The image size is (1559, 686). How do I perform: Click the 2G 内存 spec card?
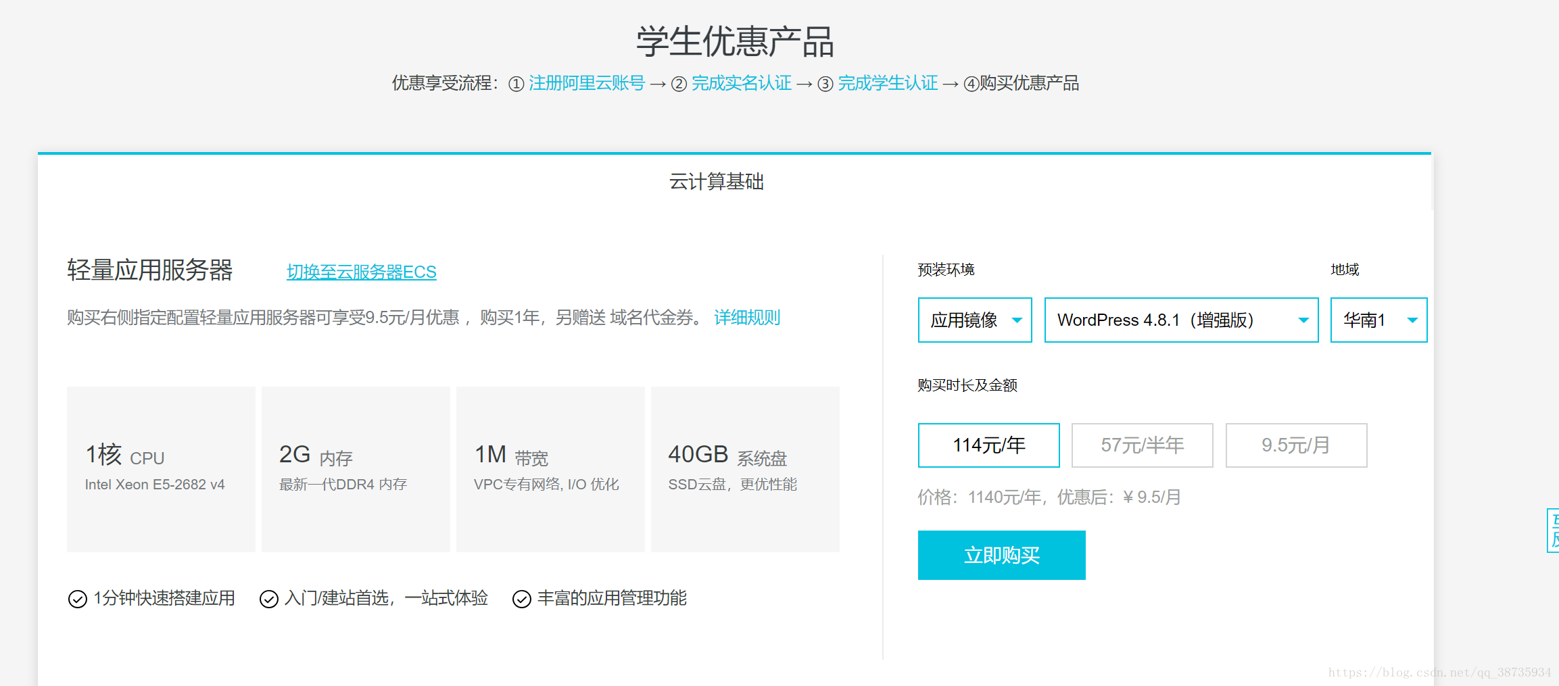coord(356,469)
